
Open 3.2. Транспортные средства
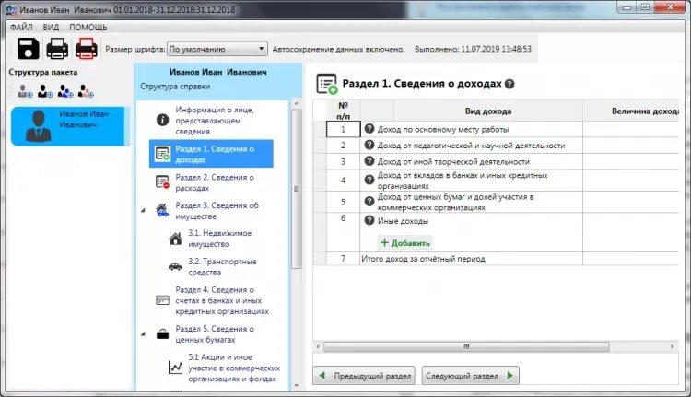(222, 266)
